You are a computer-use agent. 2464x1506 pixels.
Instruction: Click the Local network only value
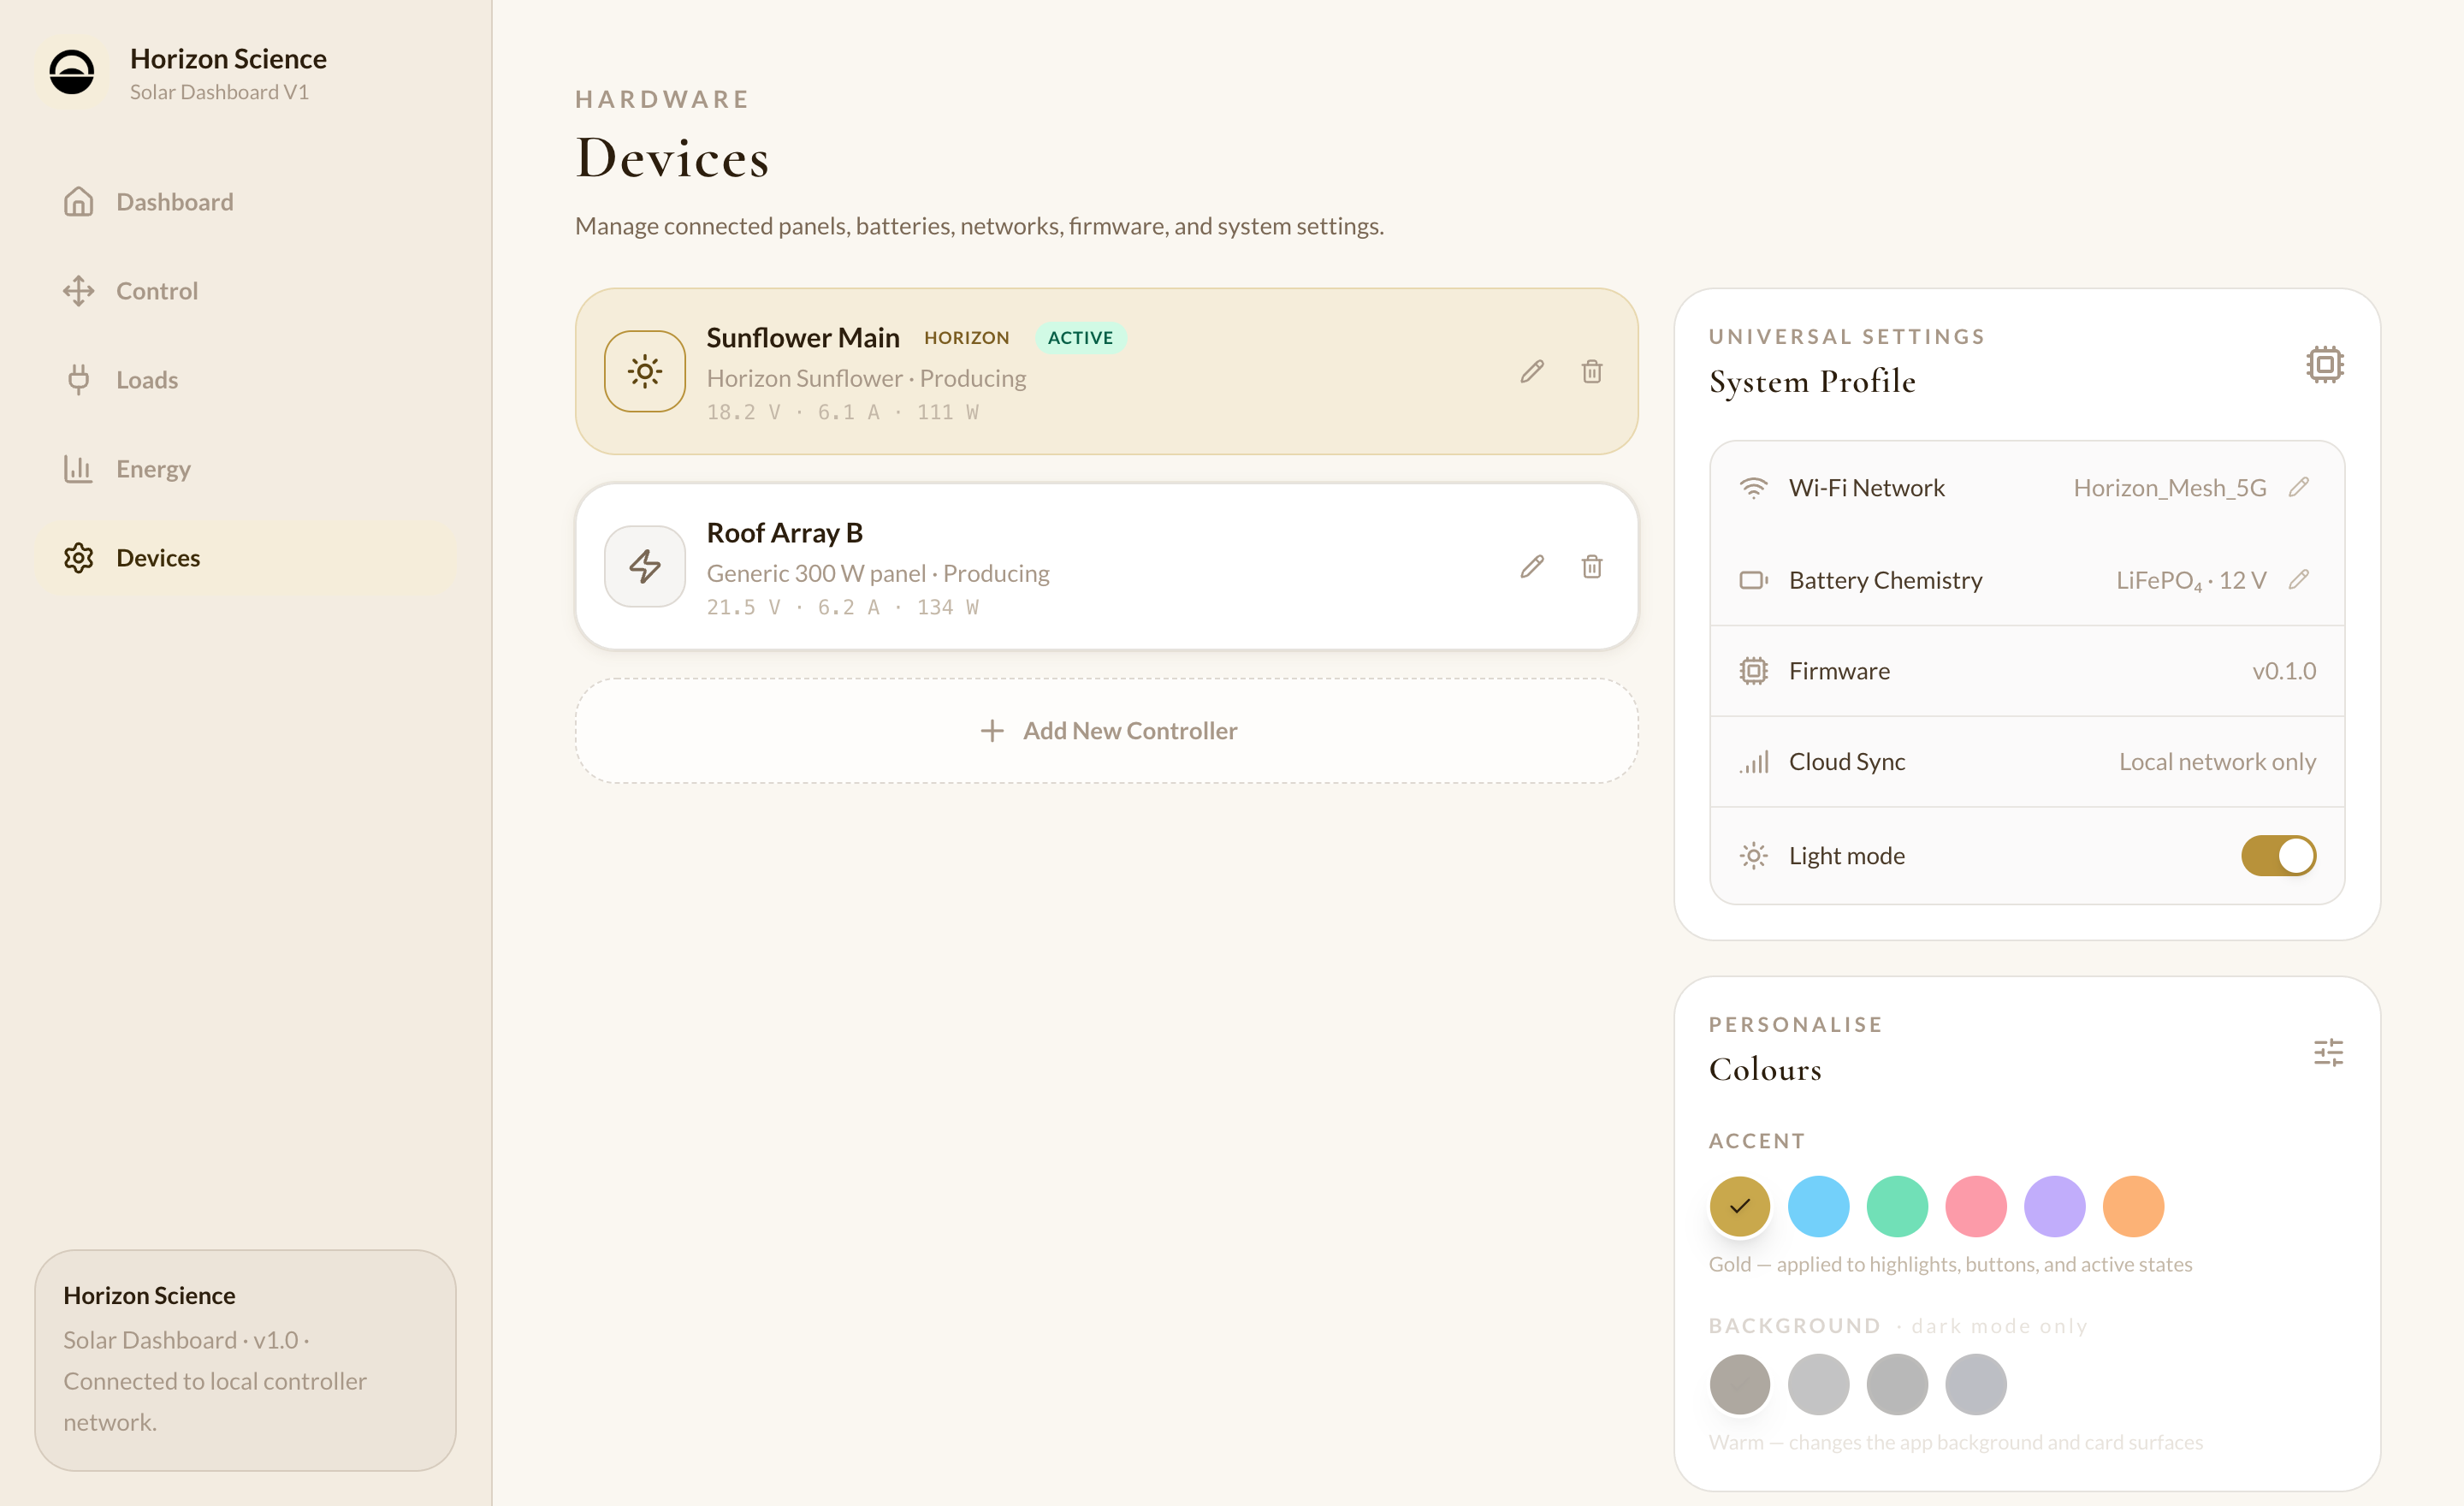coord(2217,762)
